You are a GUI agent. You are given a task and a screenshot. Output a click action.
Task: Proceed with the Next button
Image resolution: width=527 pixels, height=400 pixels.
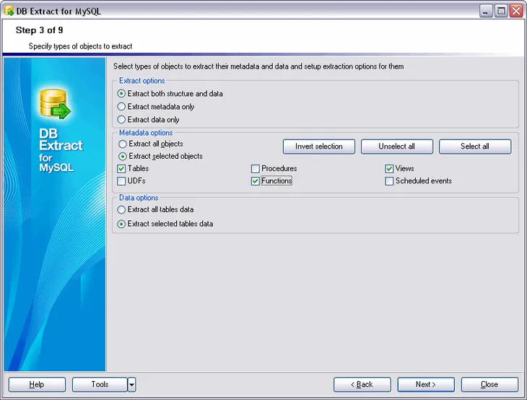(x=426, y=384)
